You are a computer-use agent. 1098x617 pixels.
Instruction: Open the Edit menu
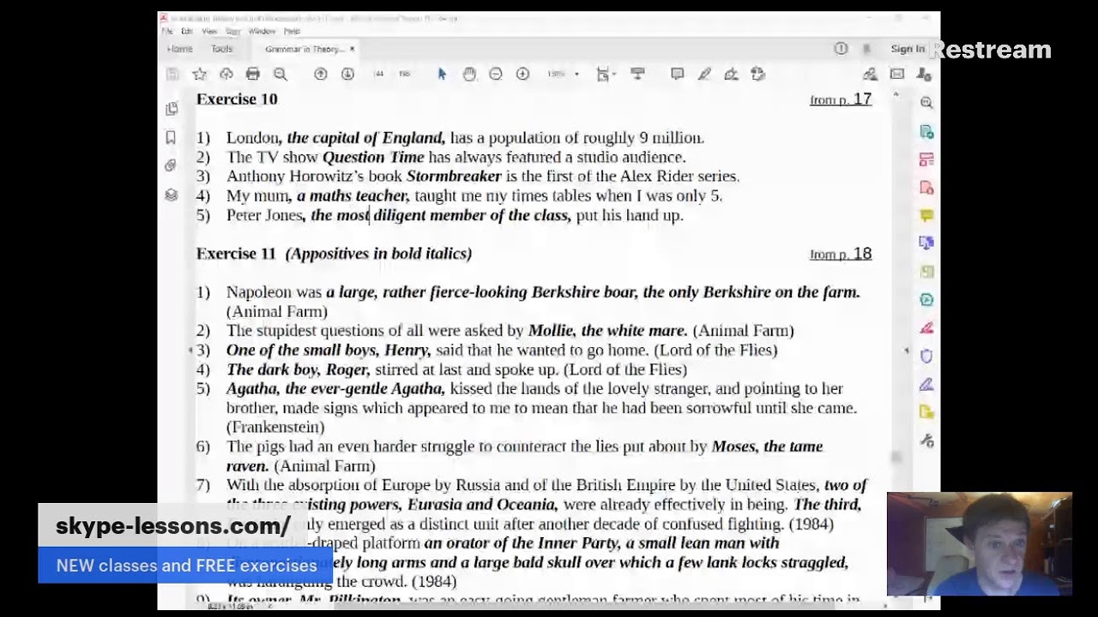(186, 31)
